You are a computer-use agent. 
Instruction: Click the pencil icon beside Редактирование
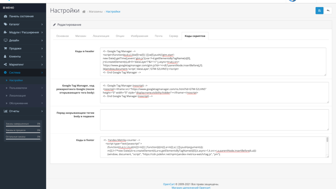[x=55, y=25]
